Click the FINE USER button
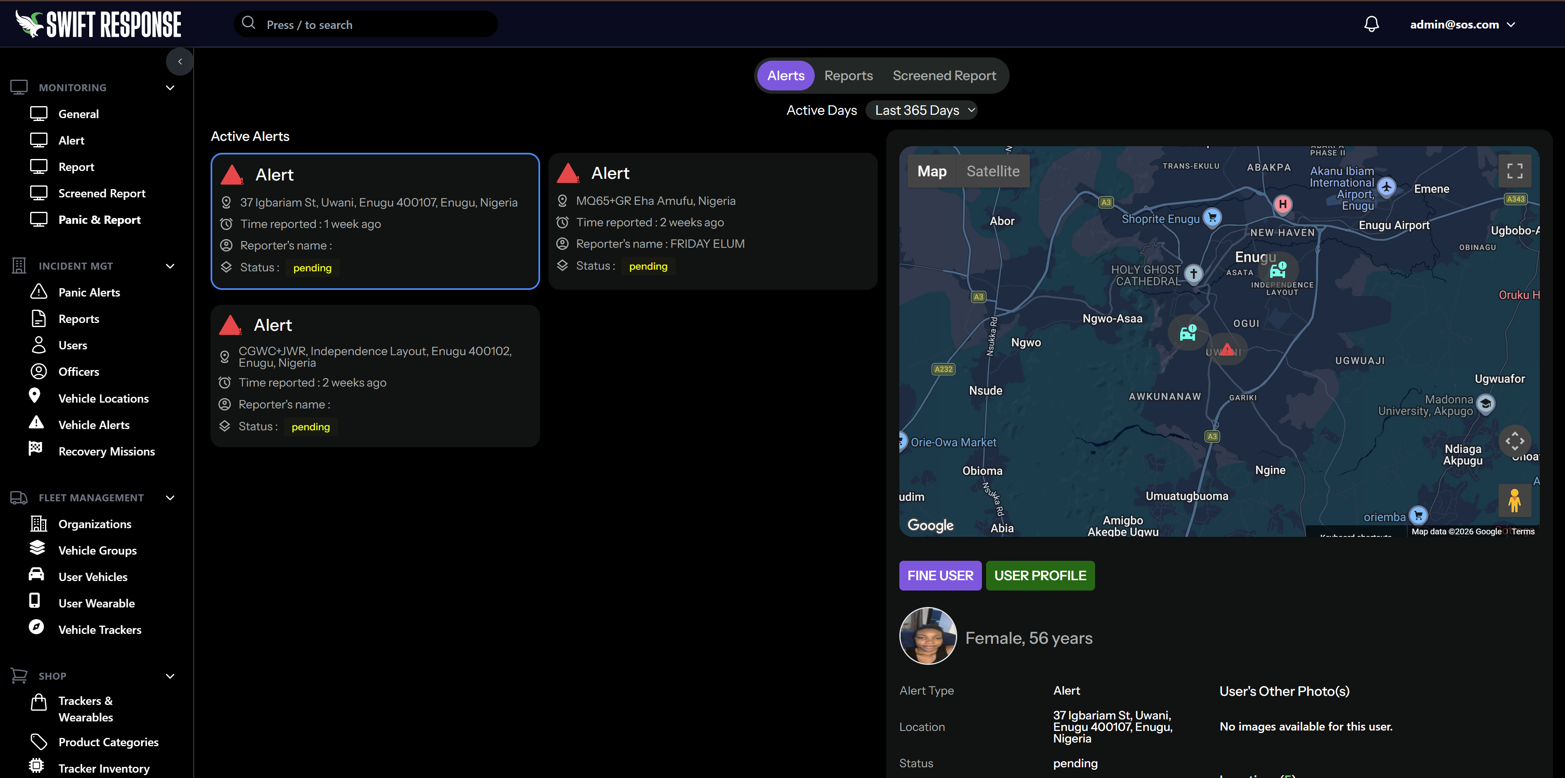The width and height of the screenshot is (1565, 778). tap(940, 575)
